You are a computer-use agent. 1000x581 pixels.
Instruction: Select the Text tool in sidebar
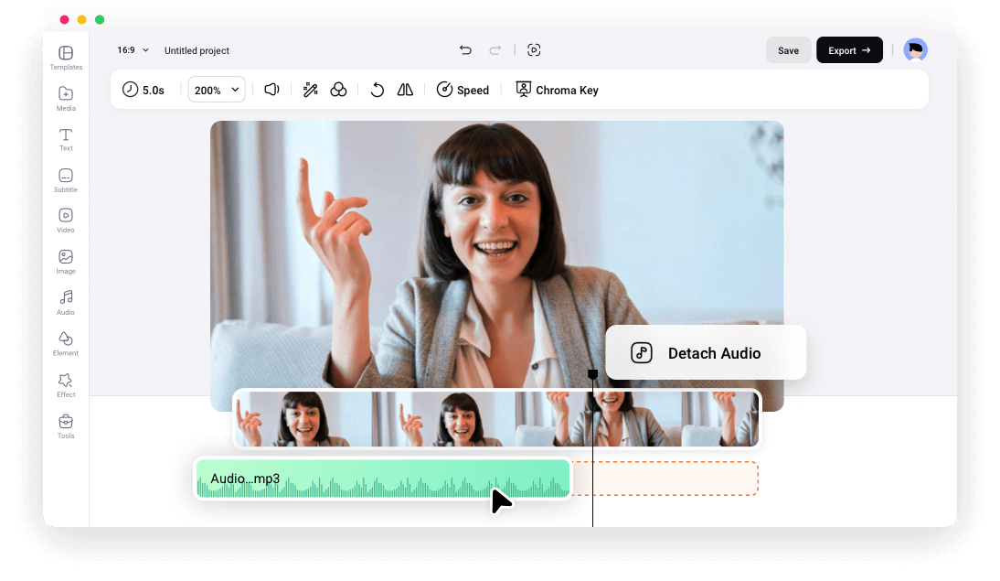[x=66, y=140]
